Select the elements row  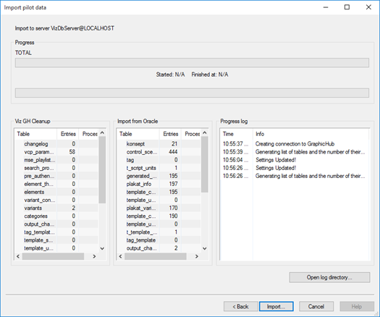(56, 192)
